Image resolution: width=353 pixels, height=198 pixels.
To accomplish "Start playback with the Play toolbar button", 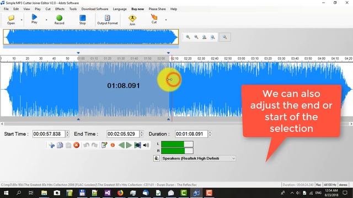I will (x=34, y=19).
